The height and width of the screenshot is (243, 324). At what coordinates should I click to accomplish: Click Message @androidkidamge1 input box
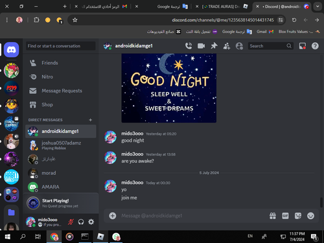tap(192, 216)
